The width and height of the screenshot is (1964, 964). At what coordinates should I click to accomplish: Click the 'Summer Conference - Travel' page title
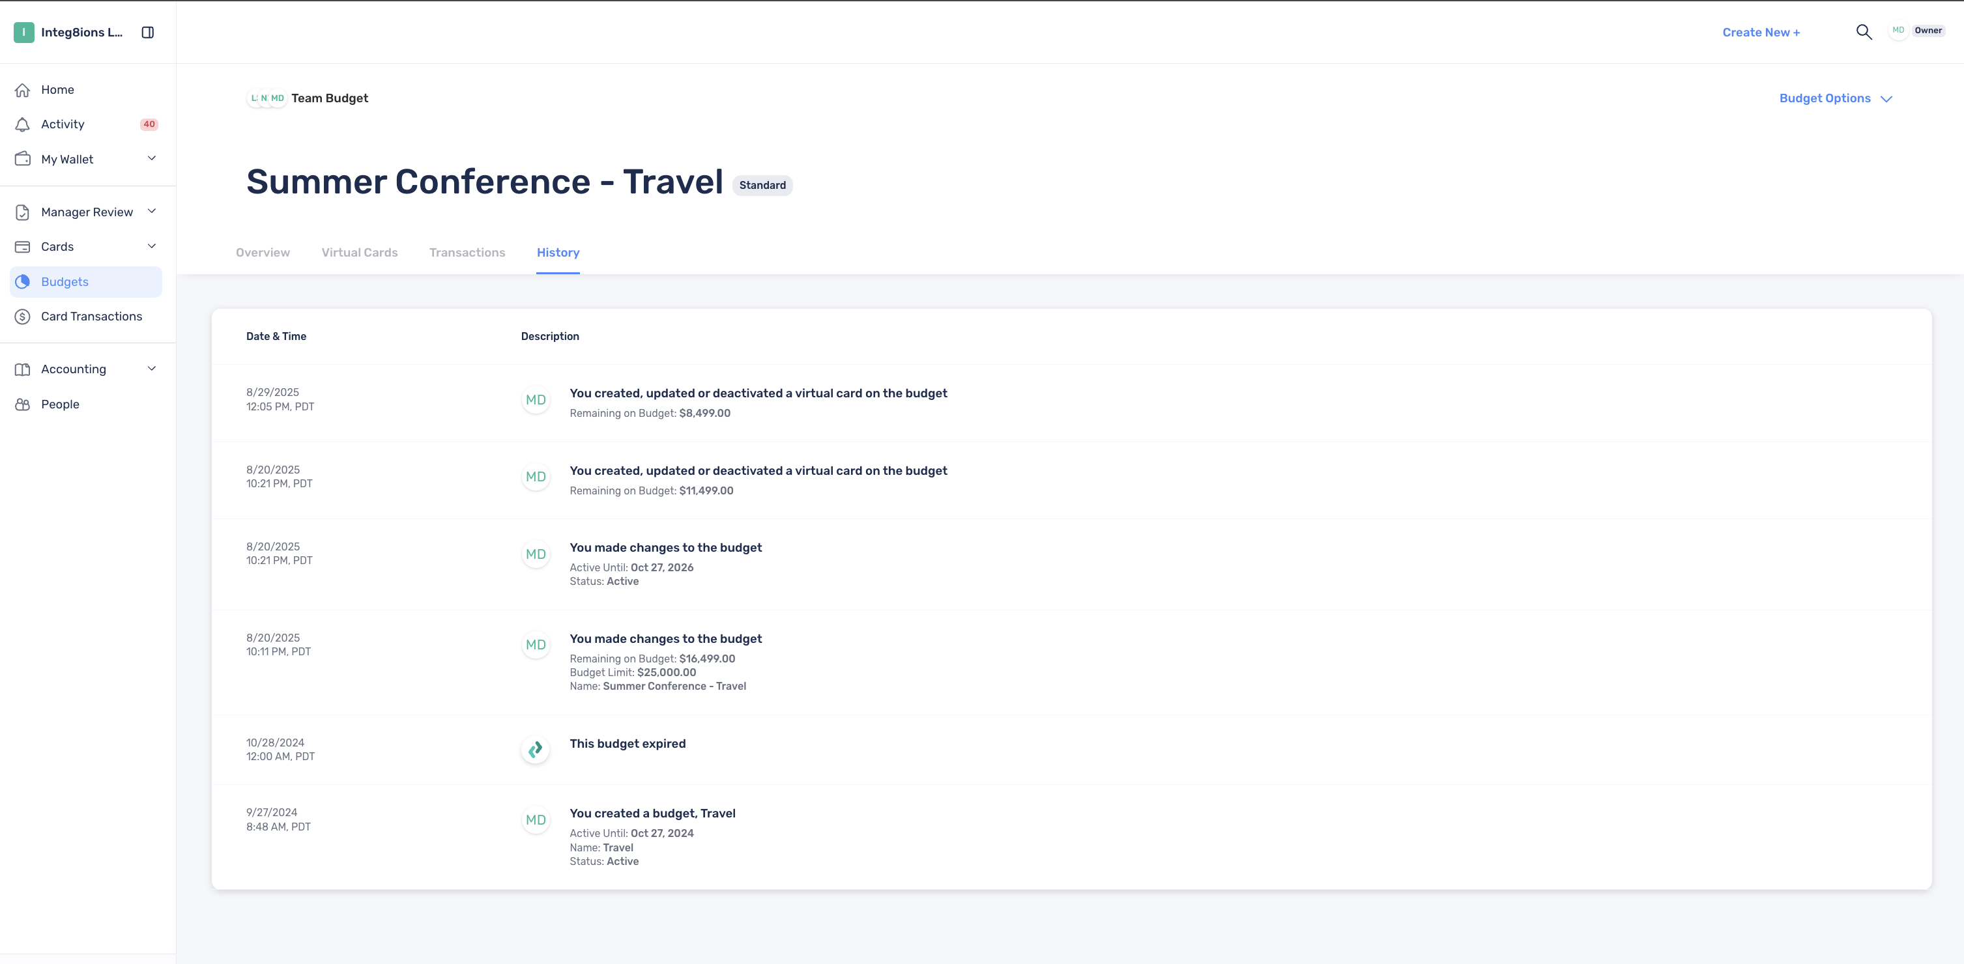coord(485,181)
